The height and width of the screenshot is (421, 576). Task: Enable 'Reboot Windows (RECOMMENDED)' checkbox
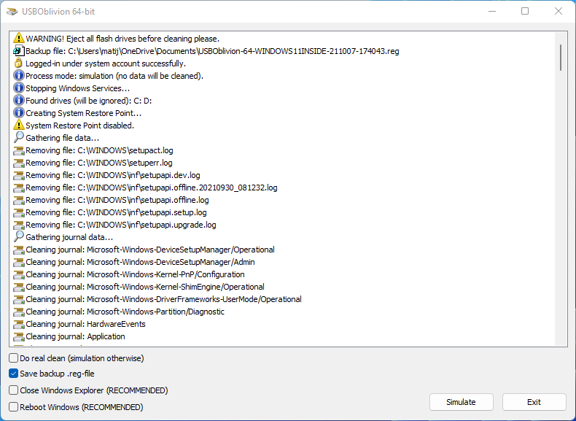(14, 407)
